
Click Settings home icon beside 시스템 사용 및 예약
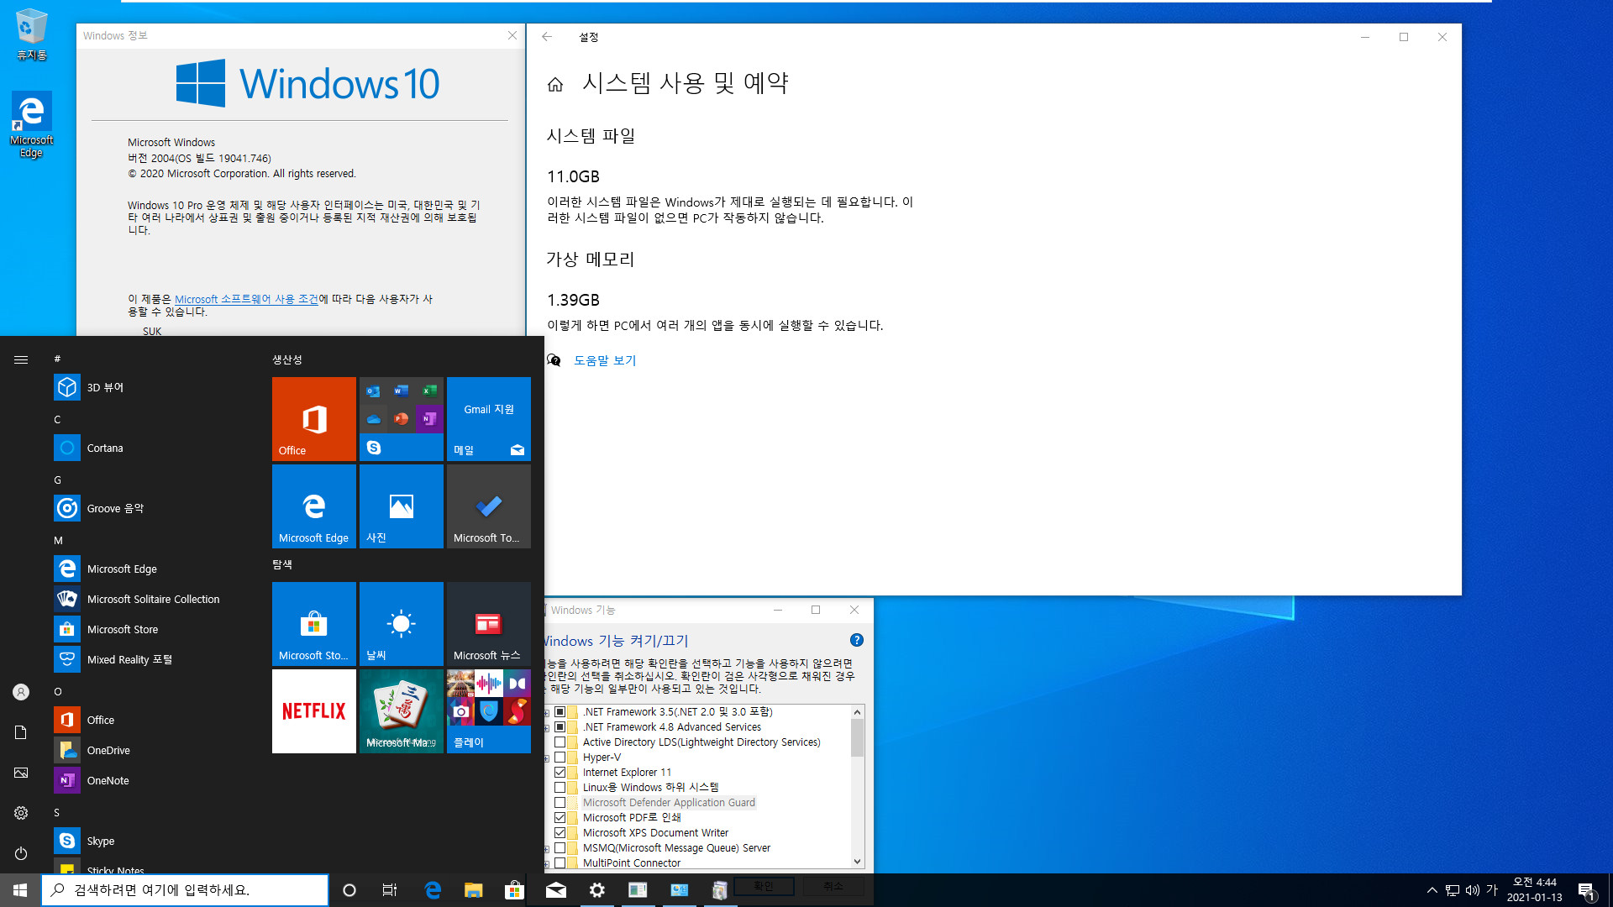click(555, 84)
